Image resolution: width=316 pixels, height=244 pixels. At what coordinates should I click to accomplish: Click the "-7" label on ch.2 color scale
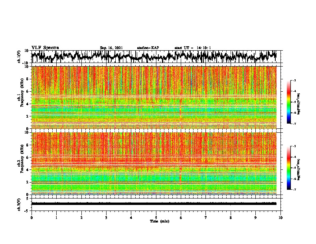(x=294, y=189)
